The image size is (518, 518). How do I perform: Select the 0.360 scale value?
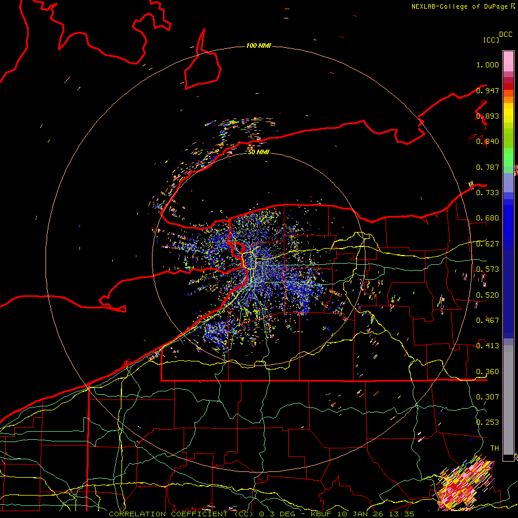(487, 372)
